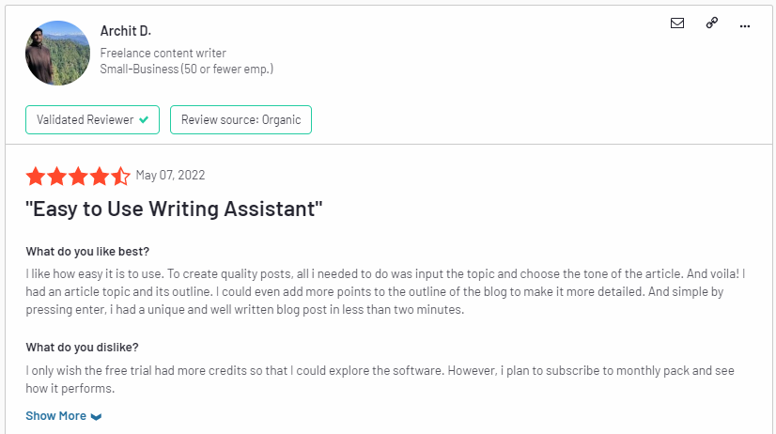The image size is (776, 434).
Task: Click the What do you dislike? heading
Action: coord(82,348)
